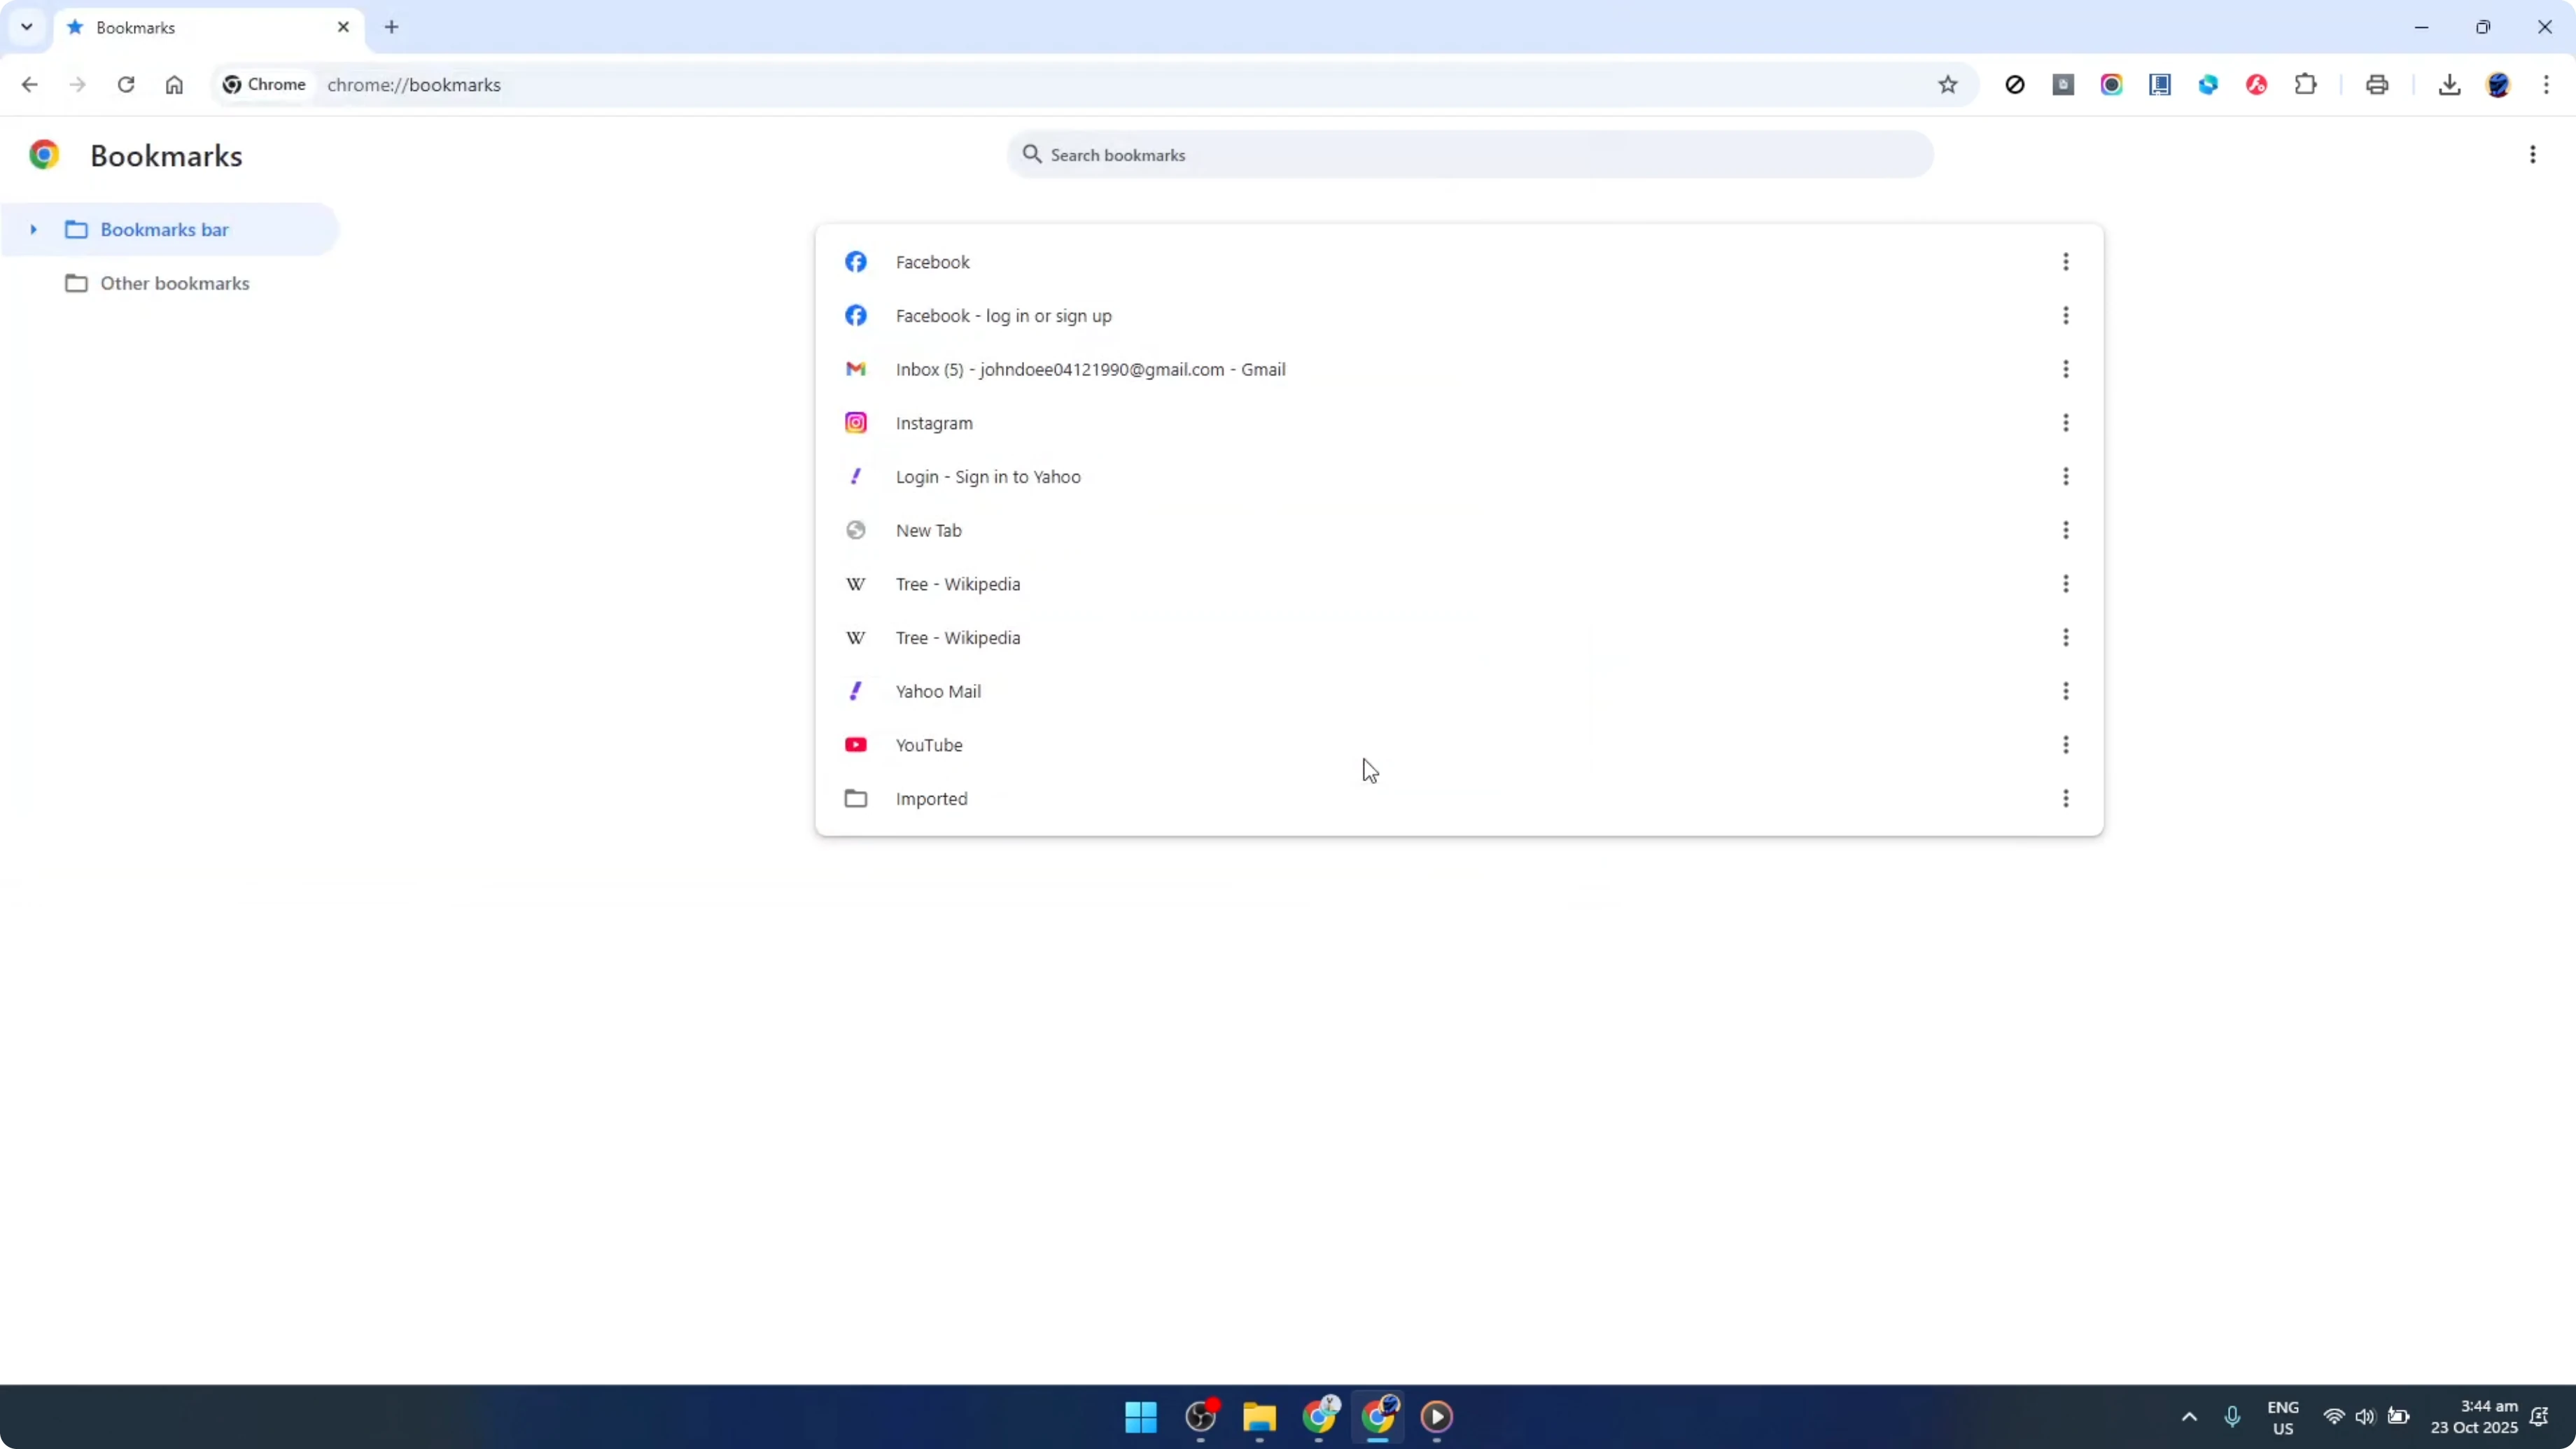The height and width of the screenshot is (1449, 2576).
Task: Open more actions for Instagram bookmark
Action: [2065, 423]
